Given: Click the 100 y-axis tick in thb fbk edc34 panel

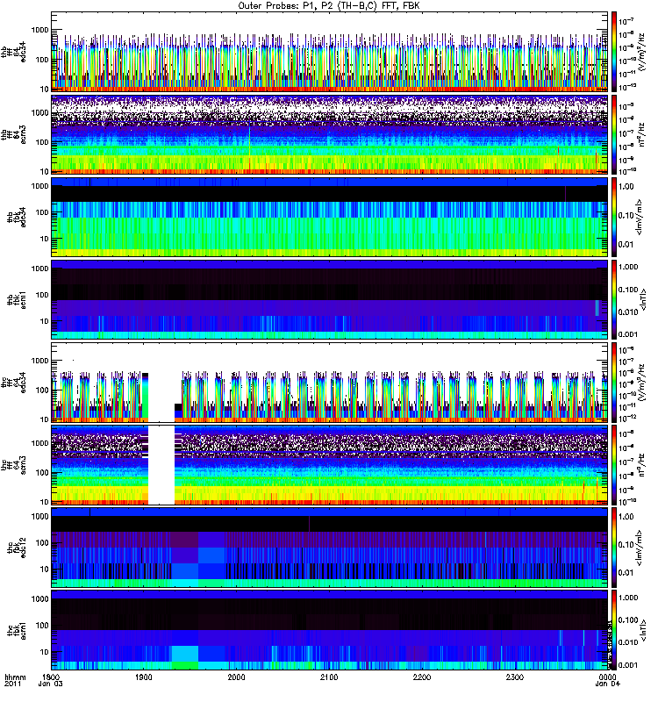Looking at the screenshot, I should 42,212.
